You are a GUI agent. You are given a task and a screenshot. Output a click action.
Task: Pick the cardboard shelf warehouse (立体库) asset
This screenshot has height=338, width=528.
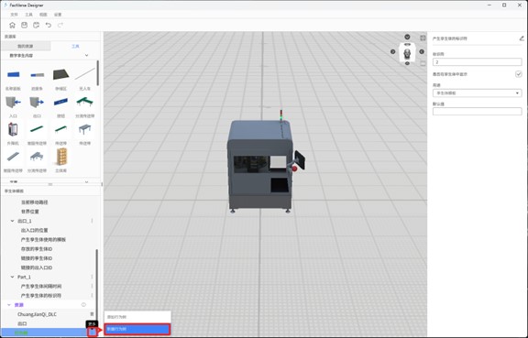click(60, 157)
